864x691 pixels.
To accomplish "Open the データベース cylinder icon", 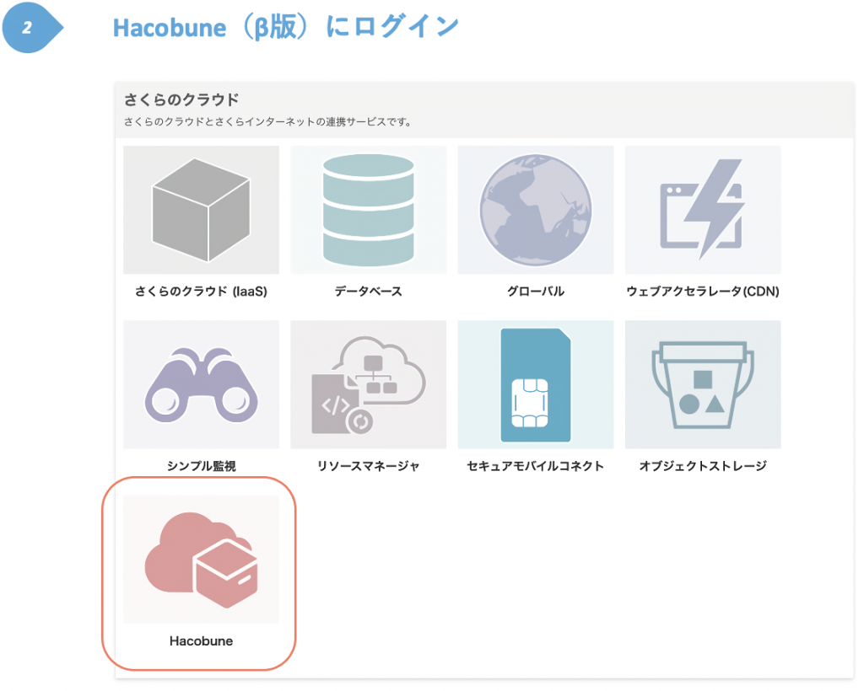I will pyautogui.click(x=368, y=210).
